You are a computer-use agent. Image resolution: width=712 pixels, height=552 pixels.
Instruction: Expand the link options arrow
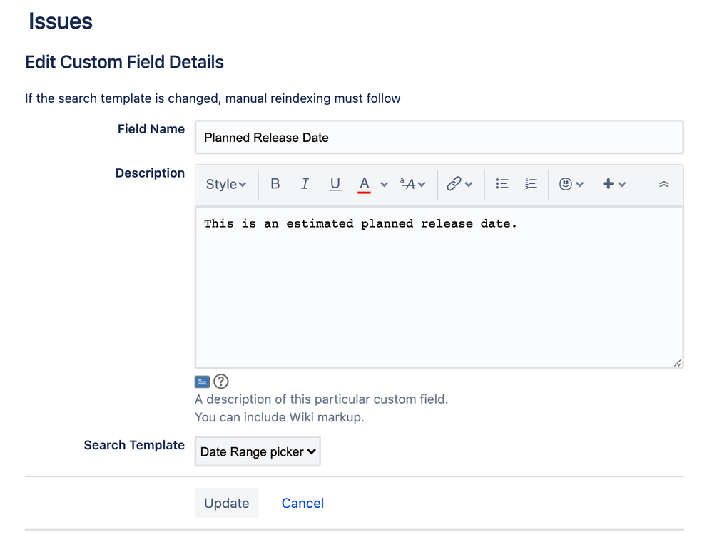[x=469, y=184]
